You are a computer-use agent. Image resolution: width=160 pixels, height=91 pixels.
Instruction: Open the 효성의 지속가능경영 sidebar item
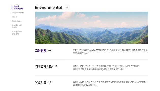click(x=19, y=7)
